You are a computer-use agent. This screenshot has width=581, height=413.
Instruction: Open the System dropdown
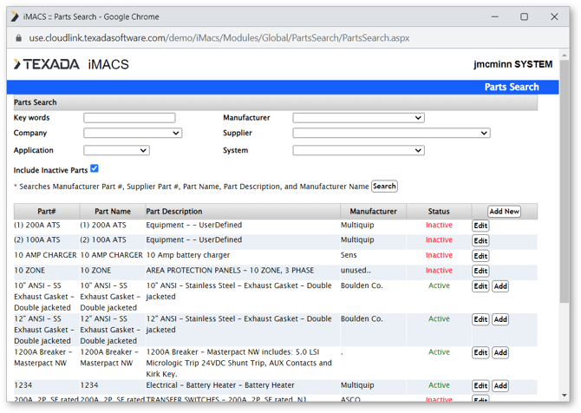coord(358,150)
